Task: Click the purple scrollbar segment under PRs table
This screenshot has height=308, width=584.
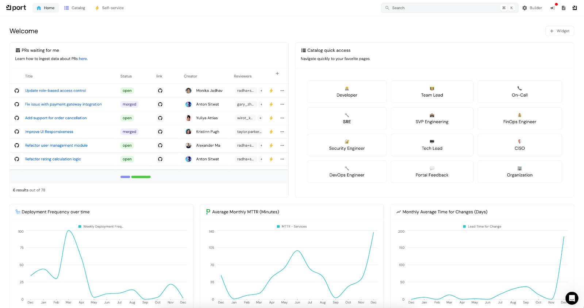Action: tap(125, 177)
